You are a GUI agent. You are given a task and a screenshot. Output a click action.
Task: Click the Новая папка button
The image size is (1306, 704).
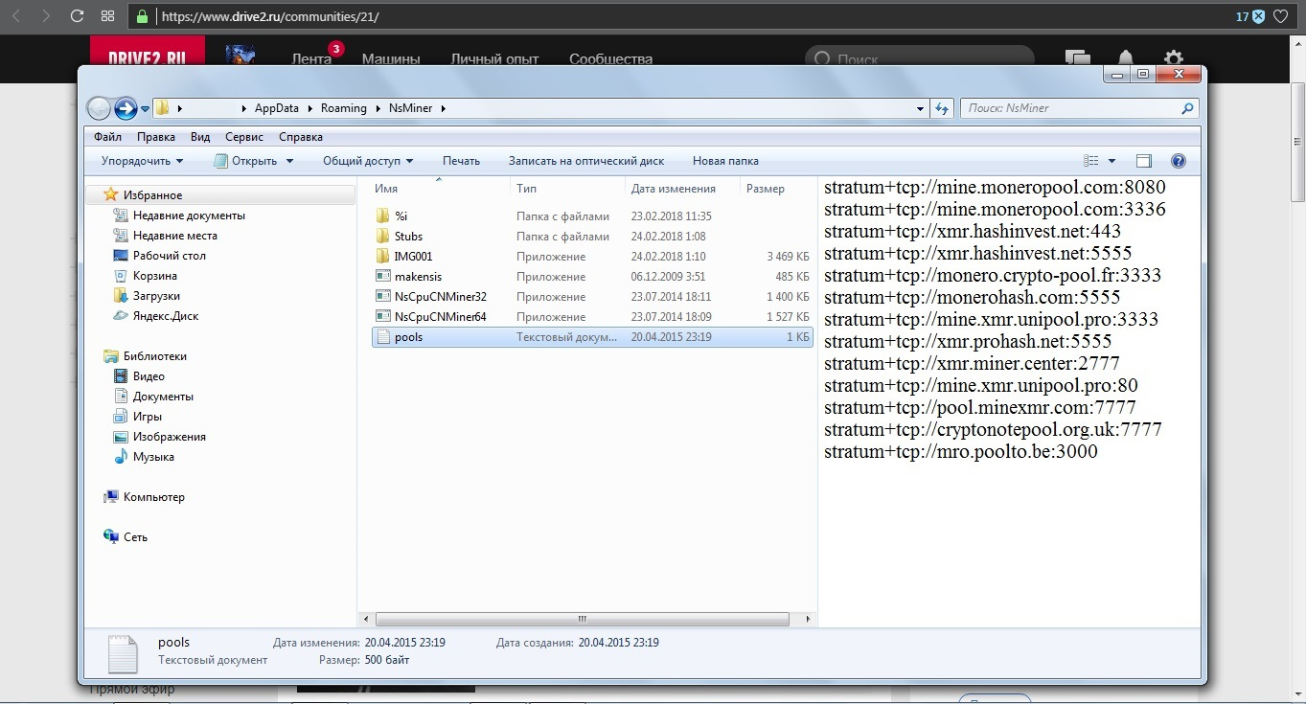tap(724, 160)
